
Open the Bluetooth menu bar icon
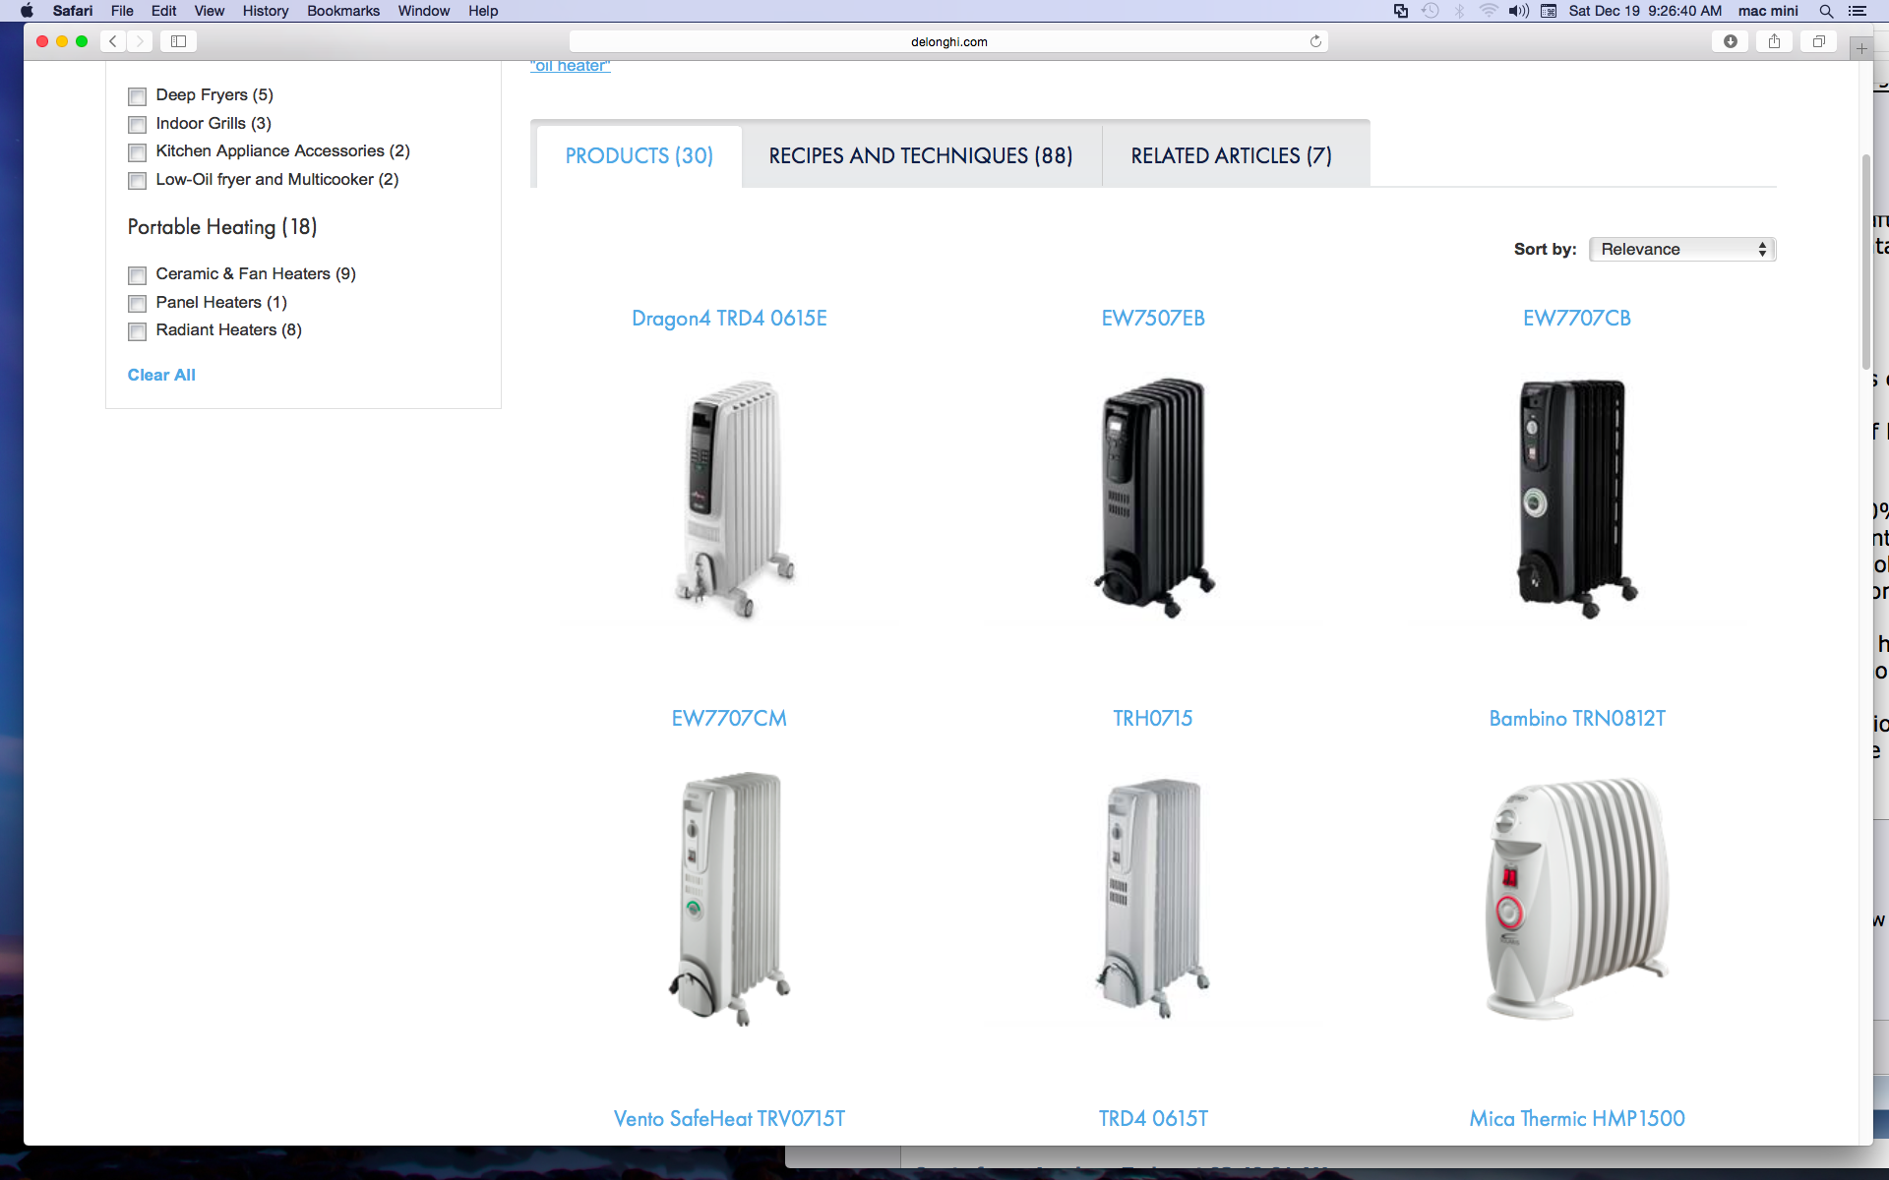coord(1460,11)
